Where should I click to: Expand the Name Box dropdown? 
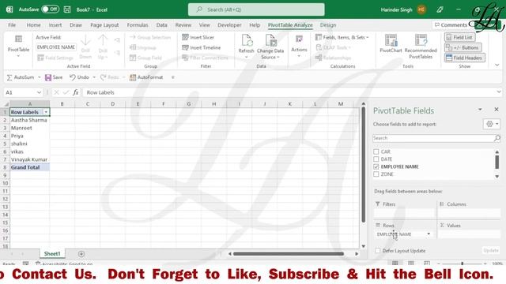click(39, 92)
